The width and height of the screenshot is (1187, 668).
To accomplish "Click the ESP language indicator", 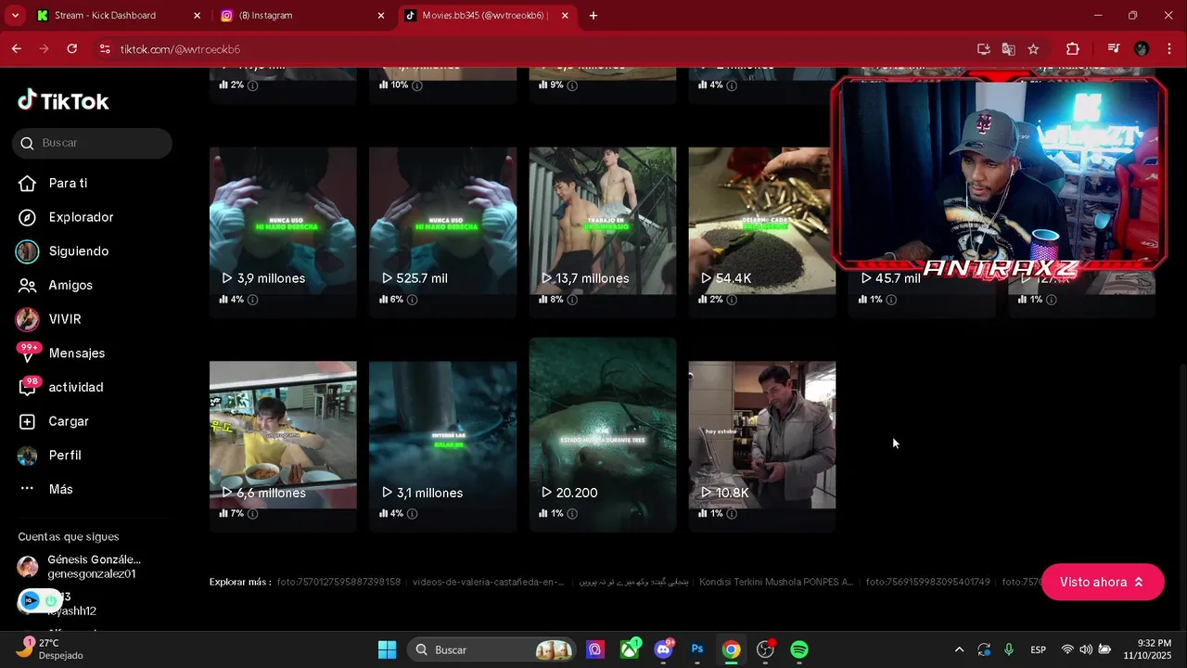I will 1038,649.
